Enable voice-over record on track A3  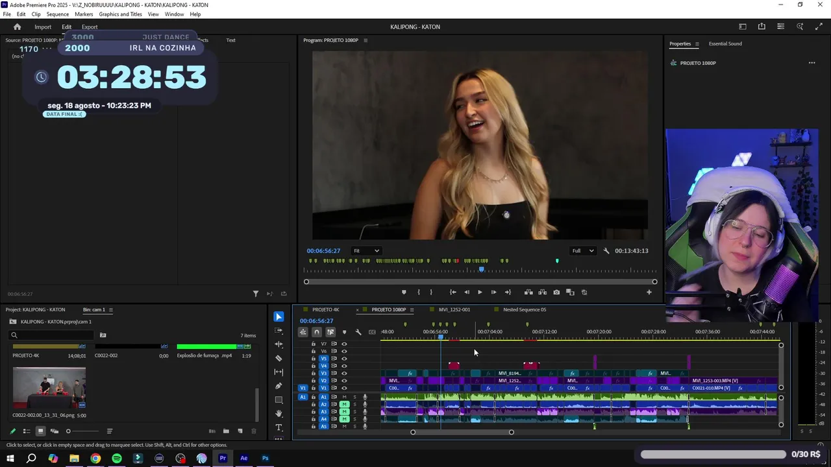tap(365, 412)
